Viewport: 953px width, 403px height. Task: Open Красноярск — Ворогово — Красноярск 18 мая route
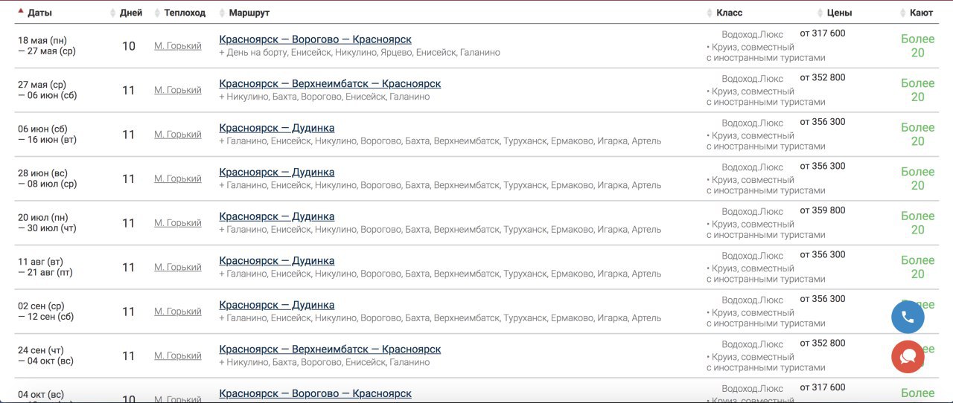[315, 39]
